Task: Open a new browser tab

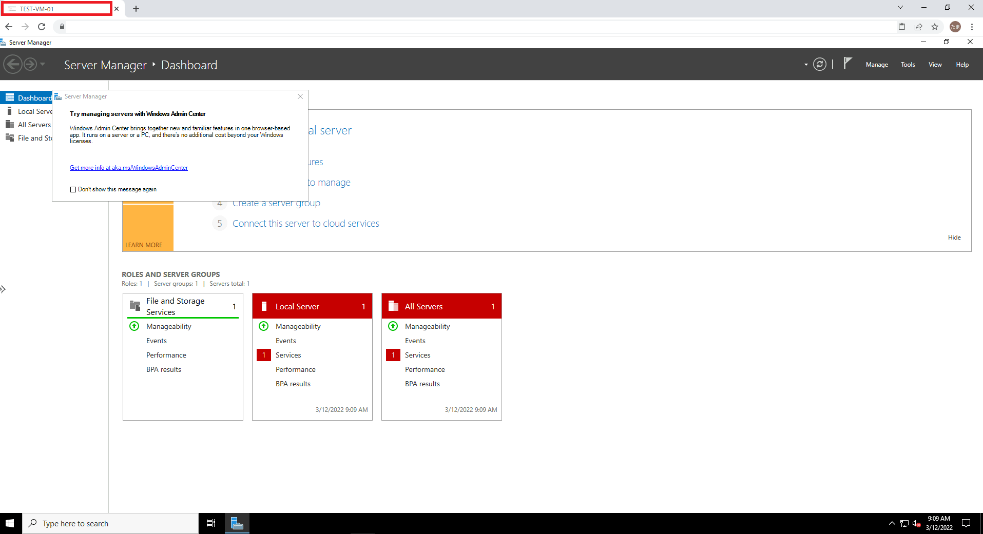Action: (136, 9)
